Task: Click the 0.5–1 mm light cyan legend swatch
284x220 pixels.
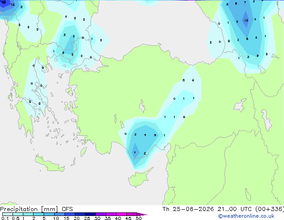Action: point(18,214)
